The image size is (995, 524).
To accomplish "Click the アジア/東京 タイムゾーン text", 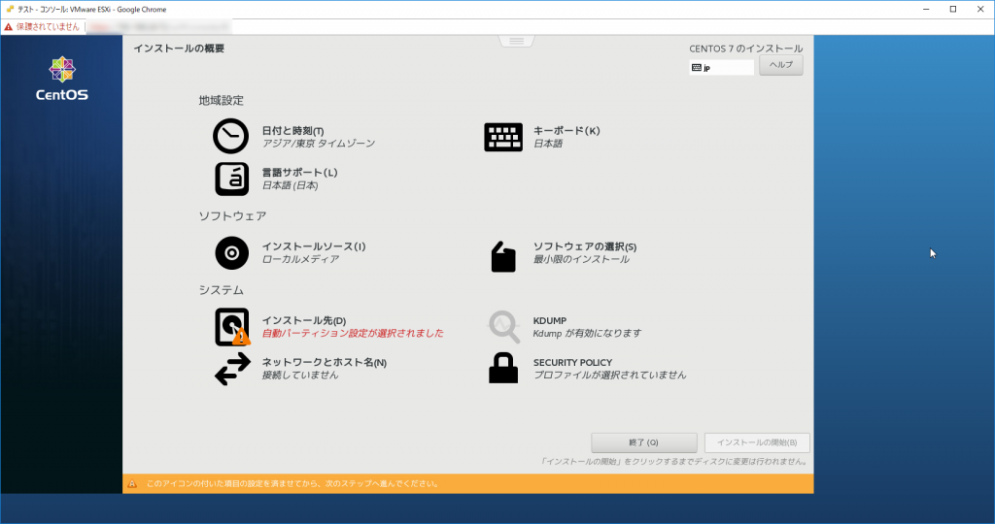I will click(x=319, y=144).
